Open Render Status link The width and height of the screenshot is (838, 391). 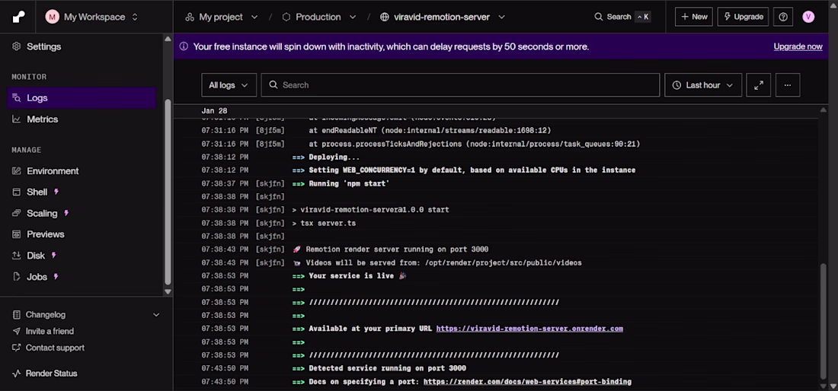(51, 374)
